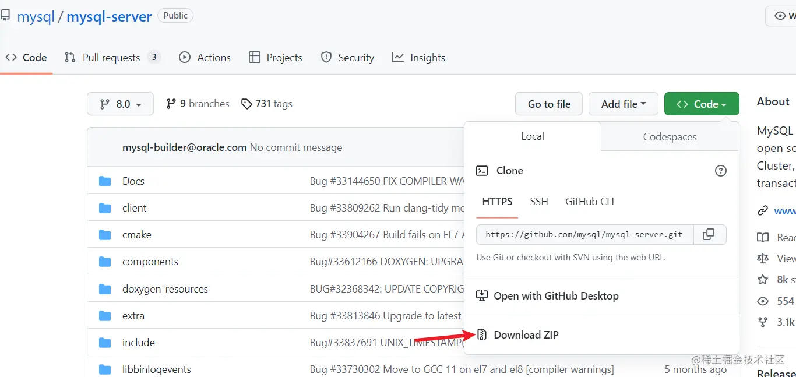Click the '5 months ago' timestamp
This screenshot has height=377, width=796.
pyautogui.click(x=696, y=369)
